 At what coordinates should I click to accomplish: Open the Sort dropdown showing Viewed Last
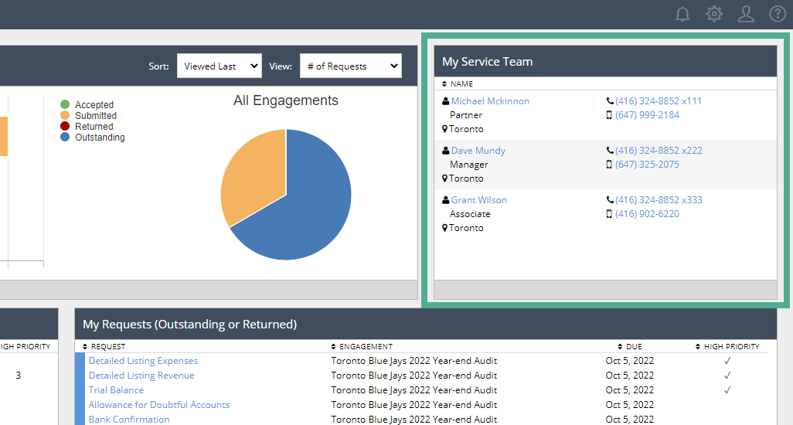pos(220,66)
